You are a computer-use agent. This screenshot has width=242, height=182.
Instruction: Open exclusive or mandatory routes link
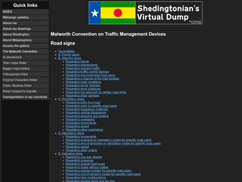pos(108,140)
